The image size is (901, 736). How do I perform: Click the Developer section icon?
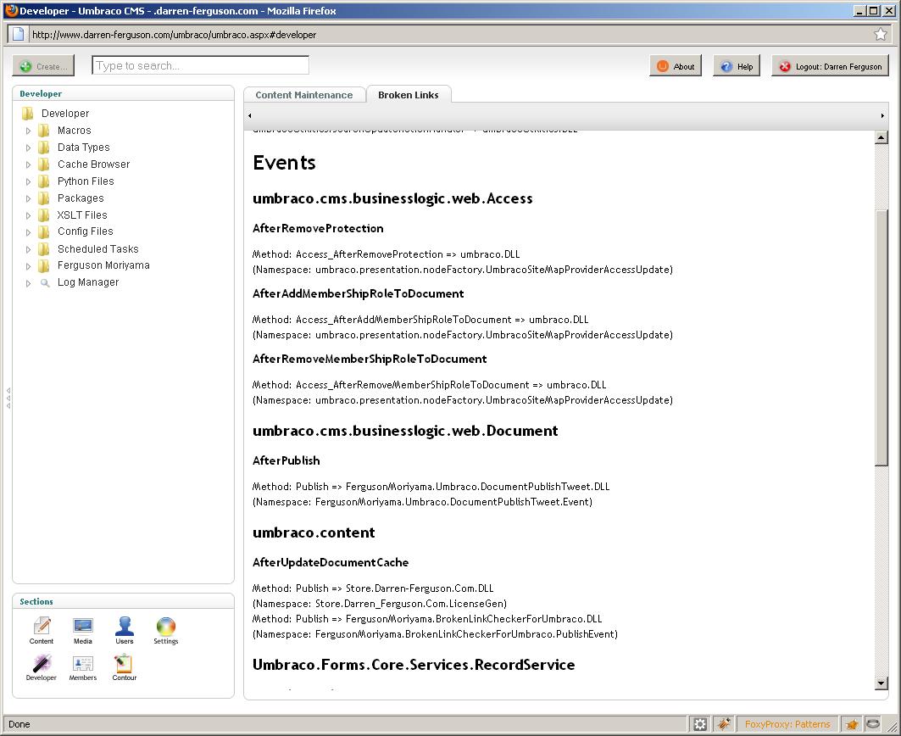(42, 665)
